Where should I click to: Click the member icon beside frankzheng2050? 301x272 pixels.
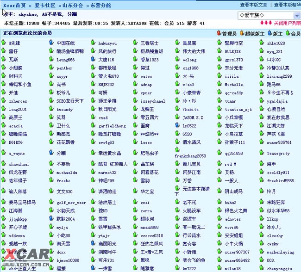[177, 149]
